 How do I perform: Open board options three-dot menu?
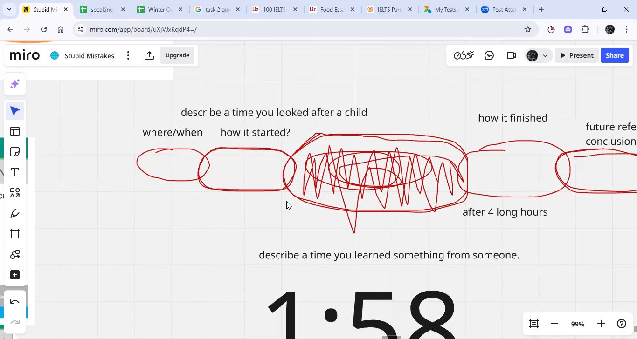click(x=128, y=55)
